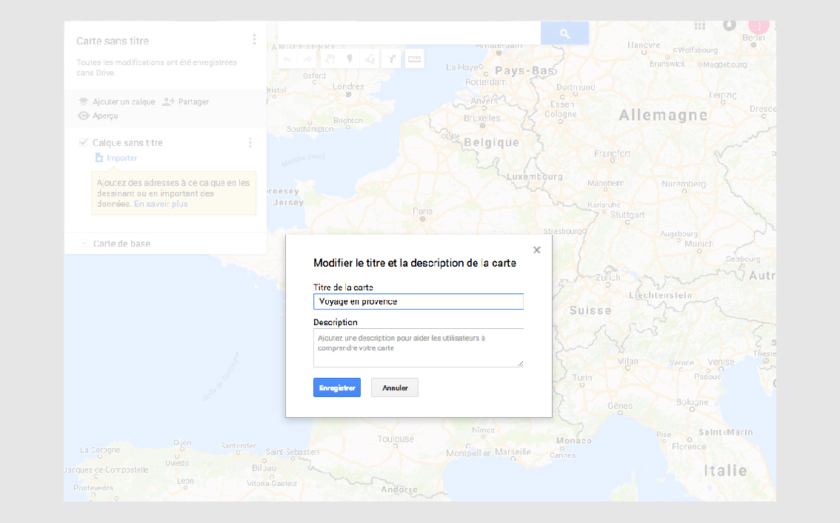The width and height of the screenshot is (840, 523).
Task: Click Bruxelles on the map
Action: point(482,118)
